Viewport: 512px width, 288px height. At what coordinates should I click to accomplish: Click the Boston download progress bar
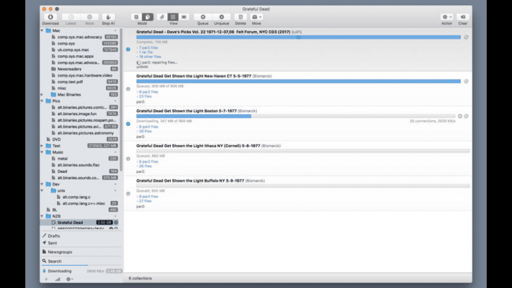[295, 116]
